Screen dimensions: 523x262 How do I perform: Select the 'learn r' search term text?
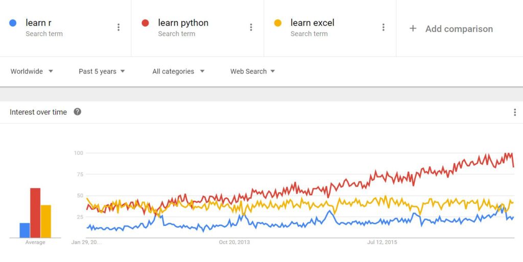(38, 23)
